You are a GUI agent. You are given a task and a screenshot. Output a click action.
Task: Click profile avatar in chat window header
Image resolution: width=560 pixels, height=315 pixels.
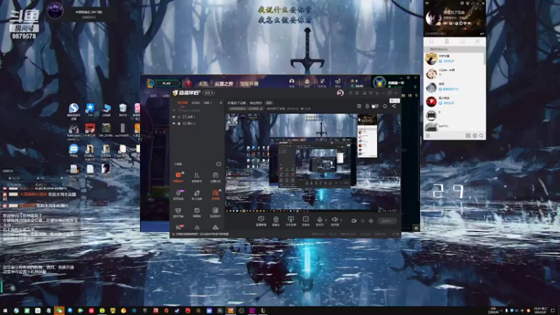click(x=433, y=18)
